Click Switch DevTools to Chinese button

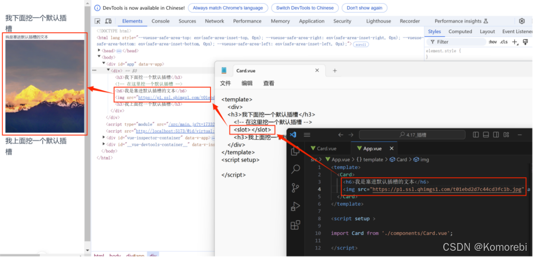305,8
